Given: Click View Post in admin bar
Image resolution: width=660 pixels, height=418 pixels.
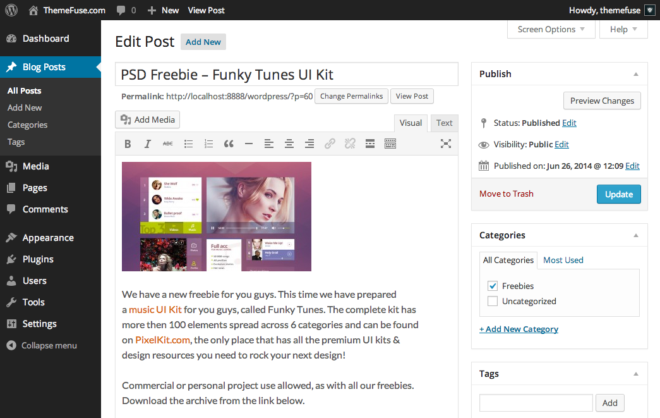Looking at the screenshot, I should click(x=207, y=10).
